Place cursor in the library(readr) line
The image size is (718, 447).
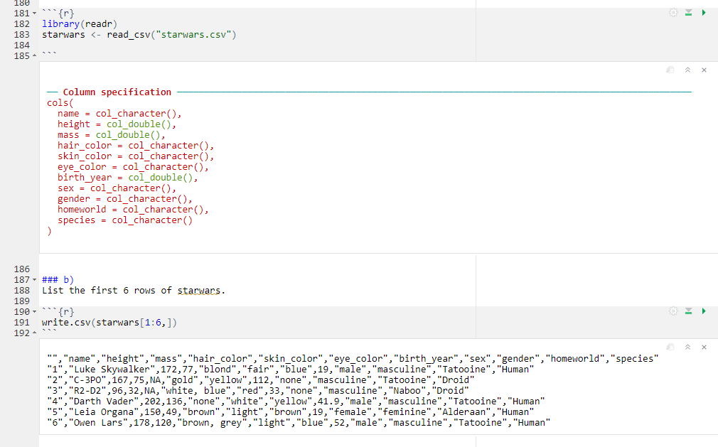point(78,23)
